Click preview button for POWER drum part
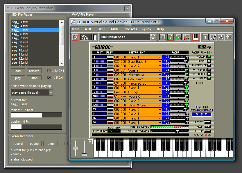This screenshot has width=242, height=173. pyautogui.click(x=110, y=97)
